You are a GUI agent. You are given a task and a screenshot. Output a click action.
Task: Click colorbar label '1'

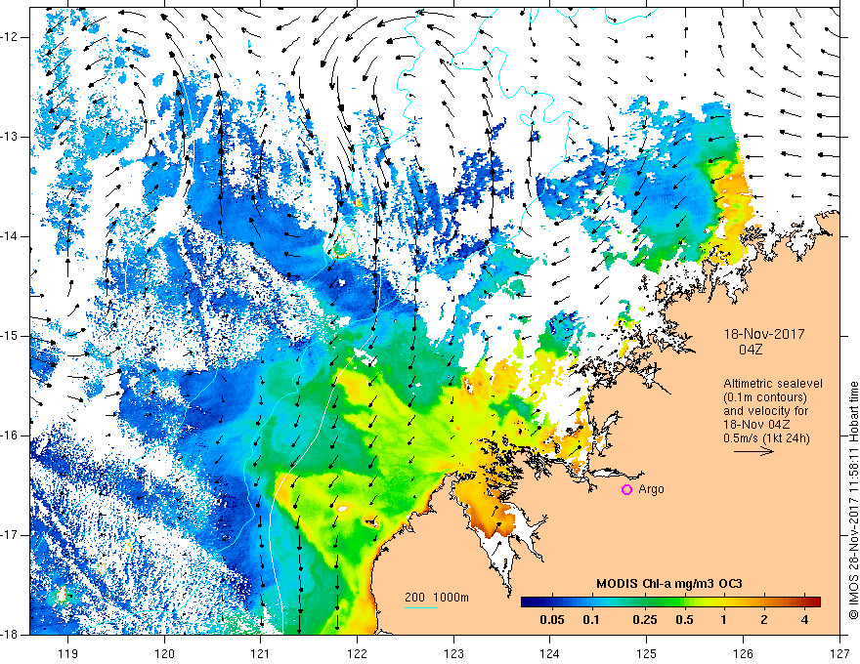(724, 620)
